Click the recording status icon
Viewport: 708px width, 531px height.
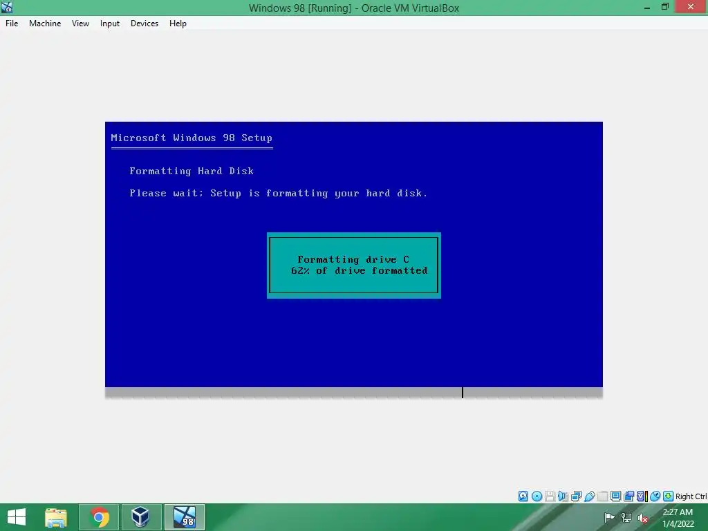tap(628, 496)
